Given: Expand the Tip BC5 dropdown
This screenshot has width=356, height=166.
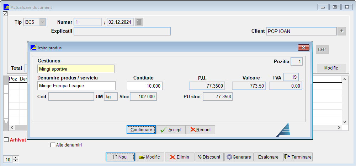Looking at the screenshot, I should (x=42, y=22).
